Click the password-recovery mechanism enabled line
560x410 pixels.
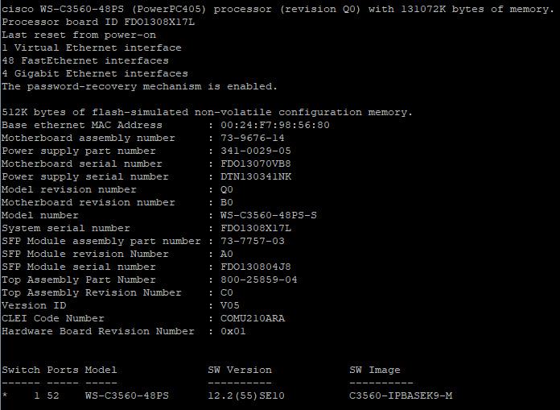point(139,86)
